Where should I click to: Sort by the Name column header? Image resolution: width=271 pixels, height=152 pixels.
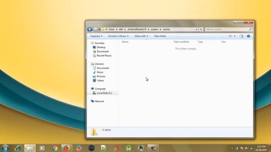coord(125,42)
